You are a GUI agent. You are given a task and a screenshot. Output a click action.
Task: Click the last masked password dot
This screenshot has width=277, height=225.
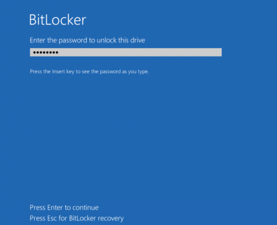click(x=57, y=53)
